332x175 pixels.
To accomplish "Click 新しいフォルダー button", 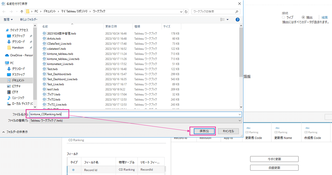I will [x=29, y=20].
